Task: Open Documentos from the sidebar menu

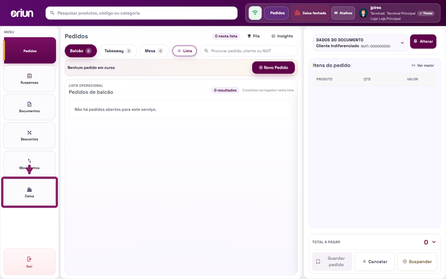Action: click(30, 107)
